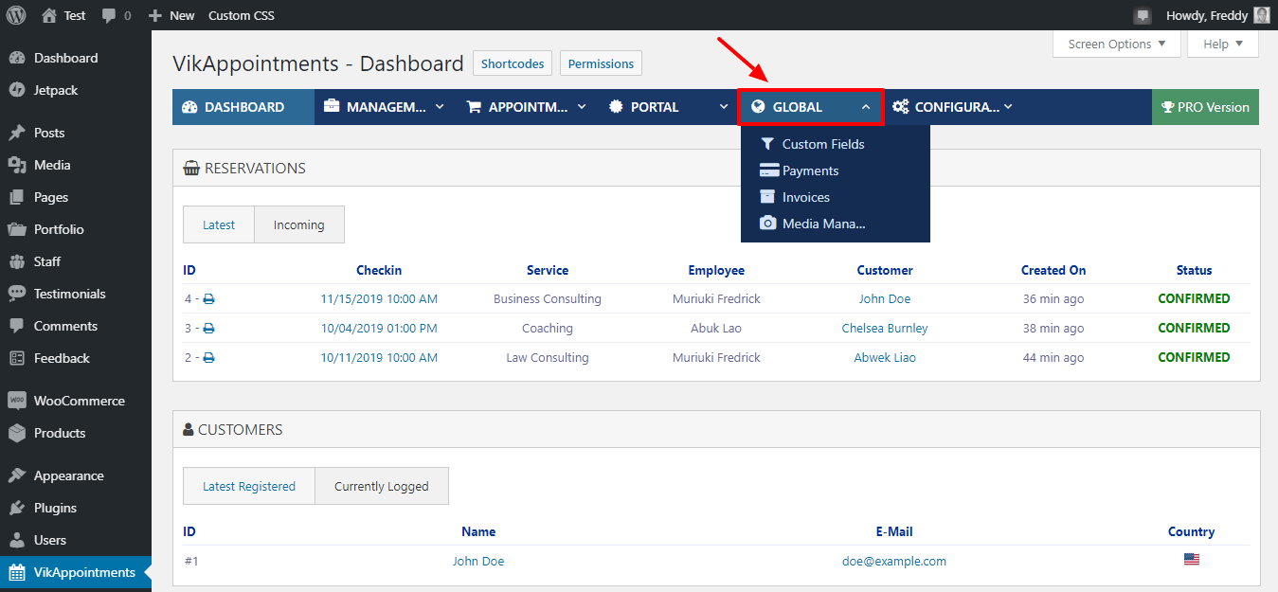The image size is (1278, 592).
Task: Print reservation 4 via printer icon
Action: click(x=209, y=299)
